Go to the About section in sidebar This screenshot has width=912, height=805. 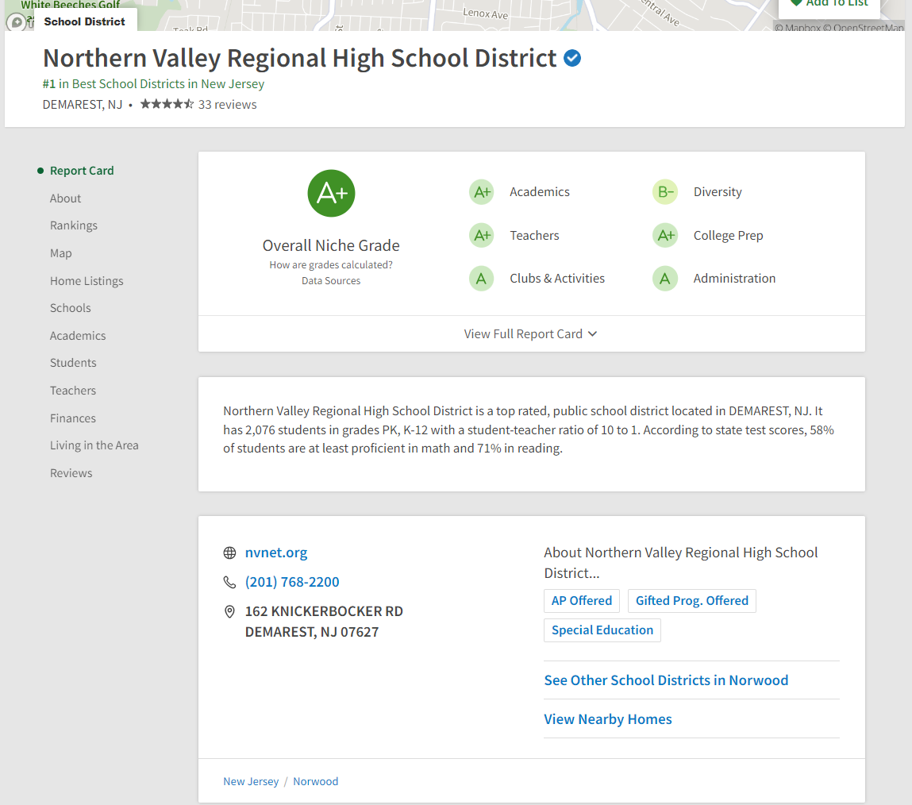(65, 198)
